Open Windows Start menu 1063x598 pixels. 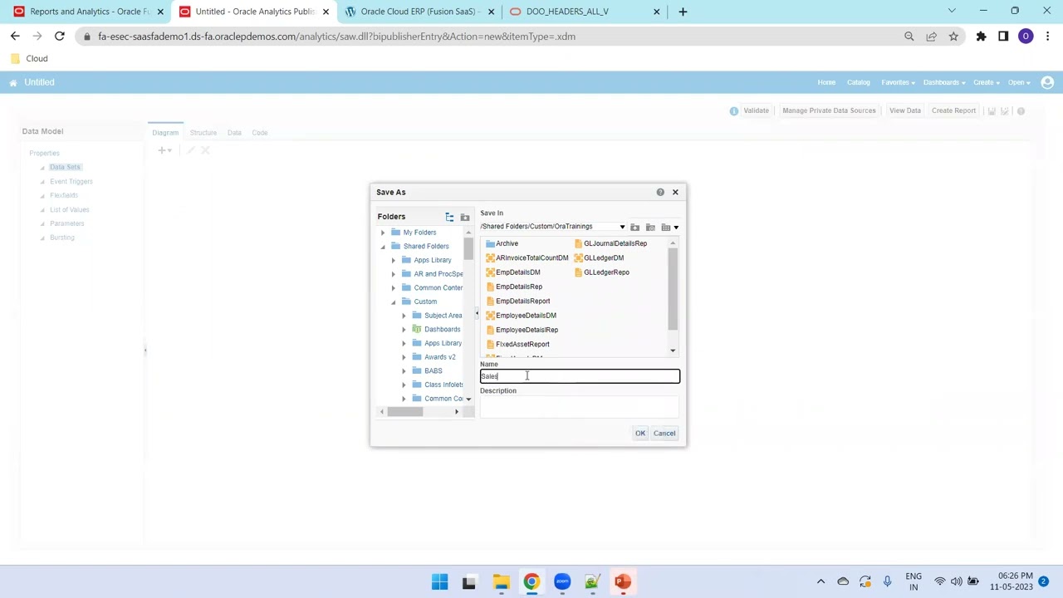pyautogui.click(x=439, y=582)
